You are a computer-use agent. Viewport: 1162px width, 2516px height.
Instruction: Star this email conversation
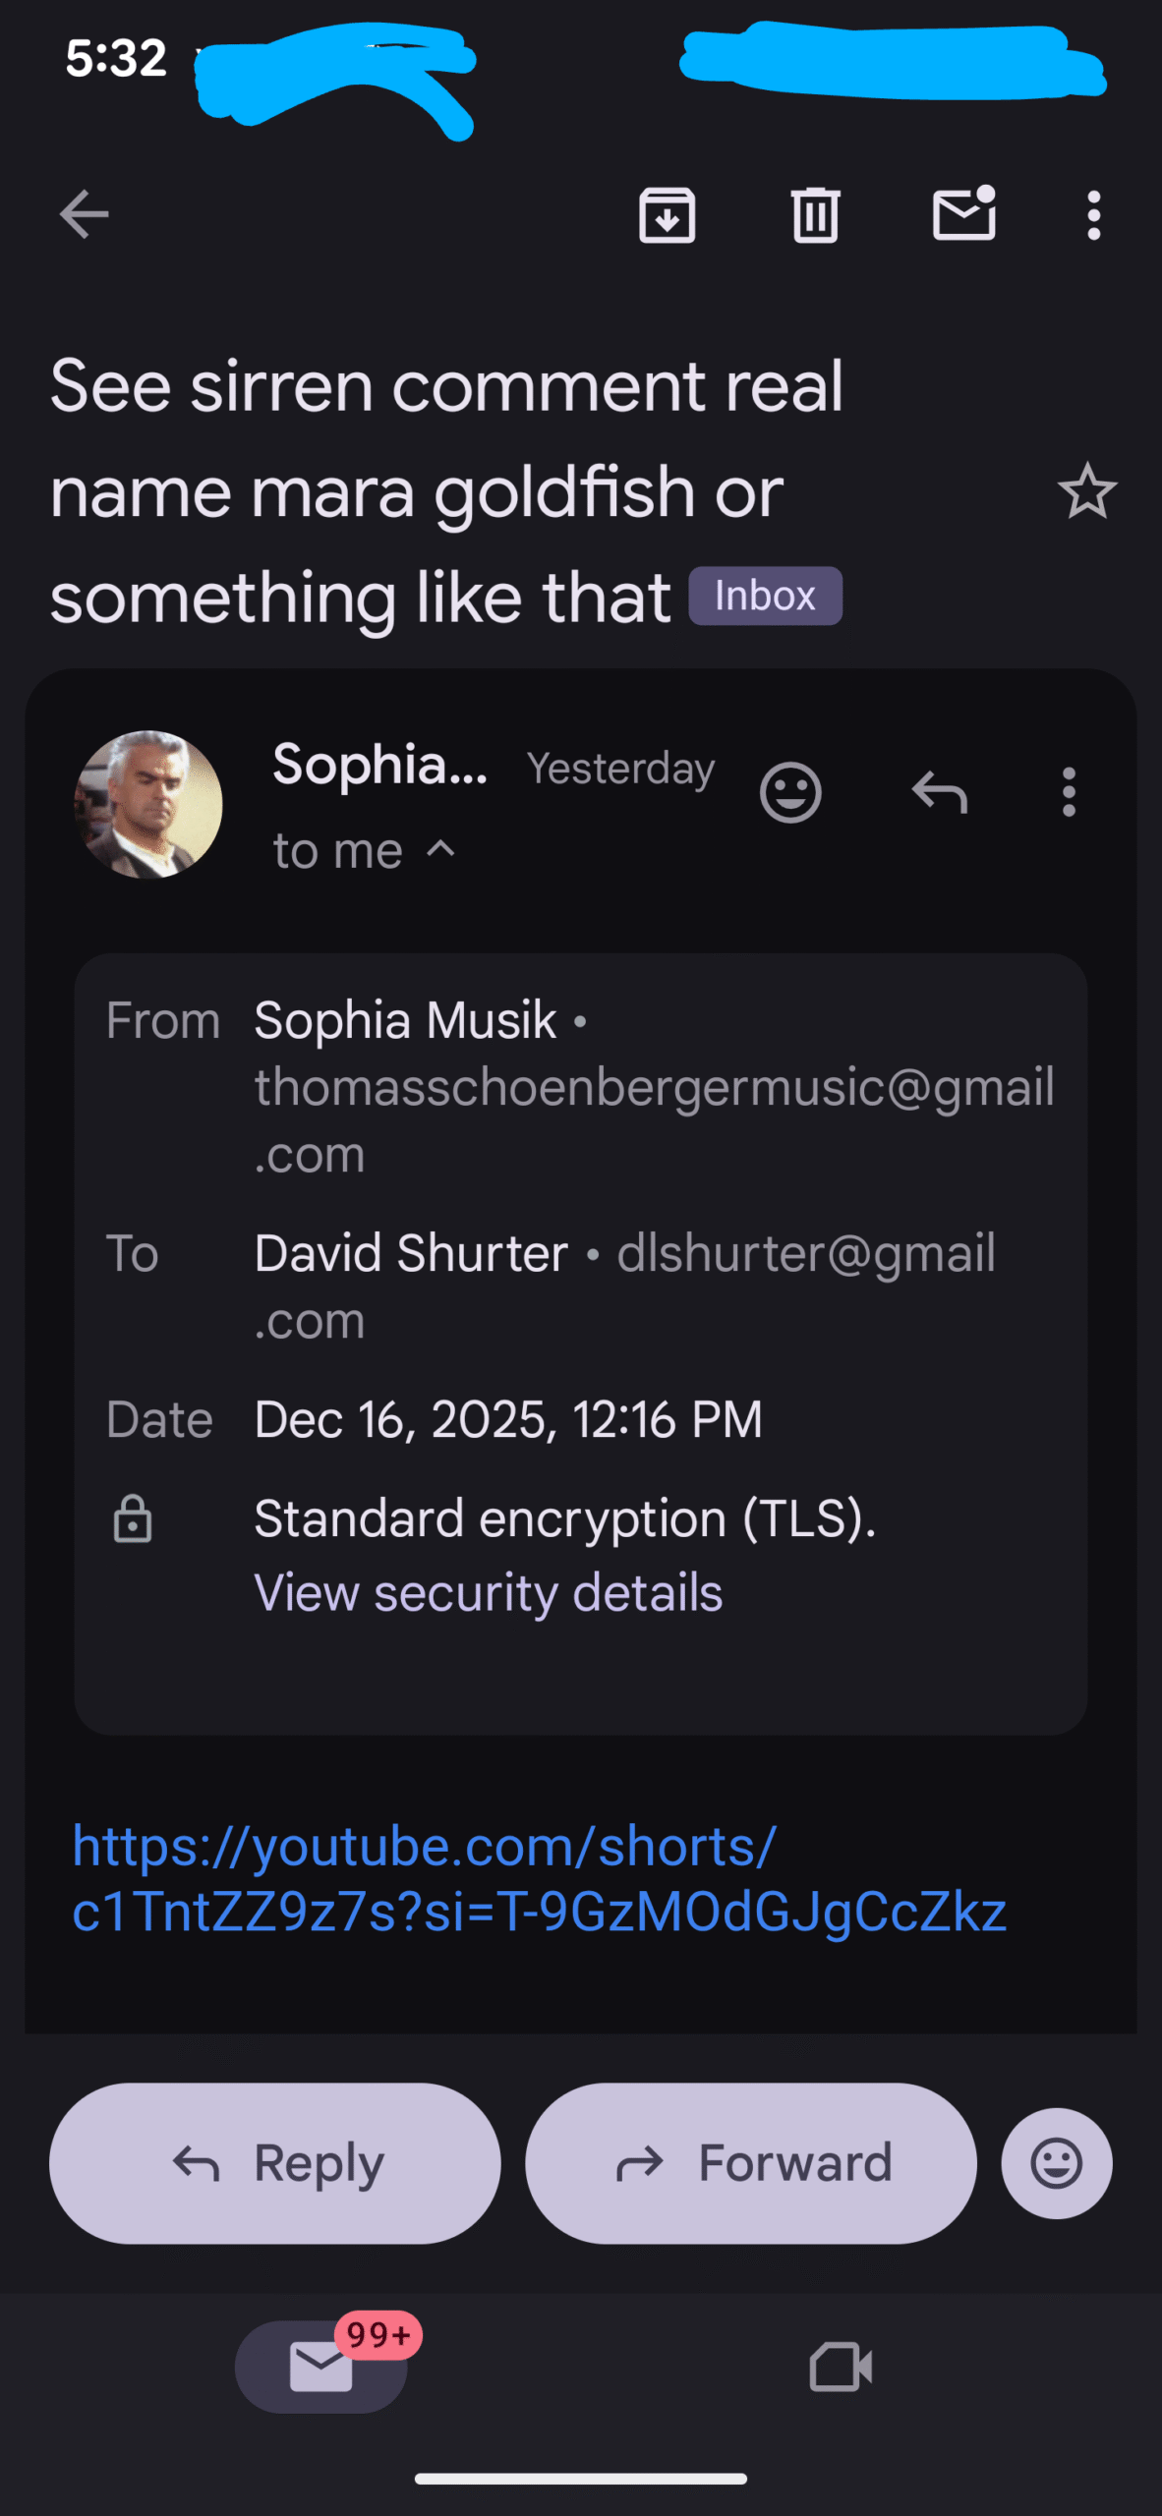1087,491
